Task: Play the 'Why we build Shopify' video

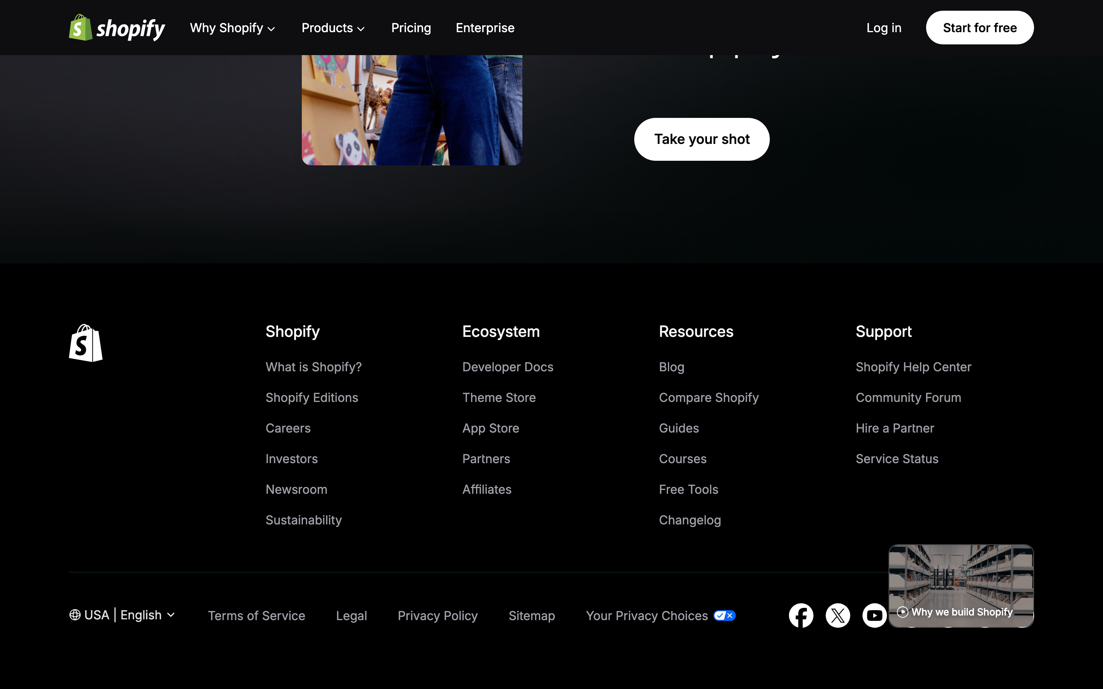Action: 961,586
